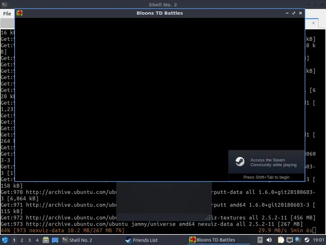Viewport: 326px width, 245px height.
Task: Open the volume speaker tray icon
Action: pos(269,240)
